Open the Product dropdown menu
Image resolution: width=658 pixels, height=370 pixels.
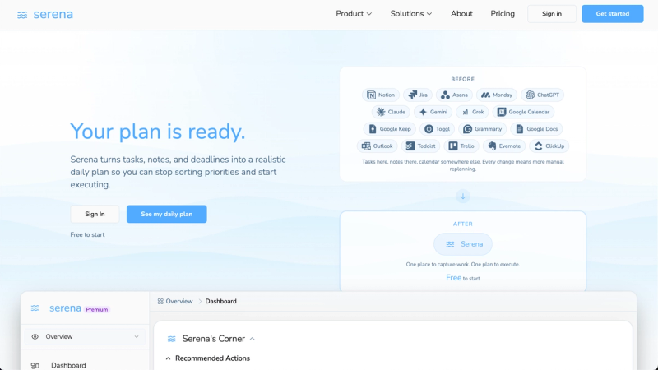[354, 14]
